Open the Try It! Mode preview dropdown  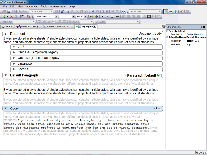pyautogui.click(x=52, y=12)
